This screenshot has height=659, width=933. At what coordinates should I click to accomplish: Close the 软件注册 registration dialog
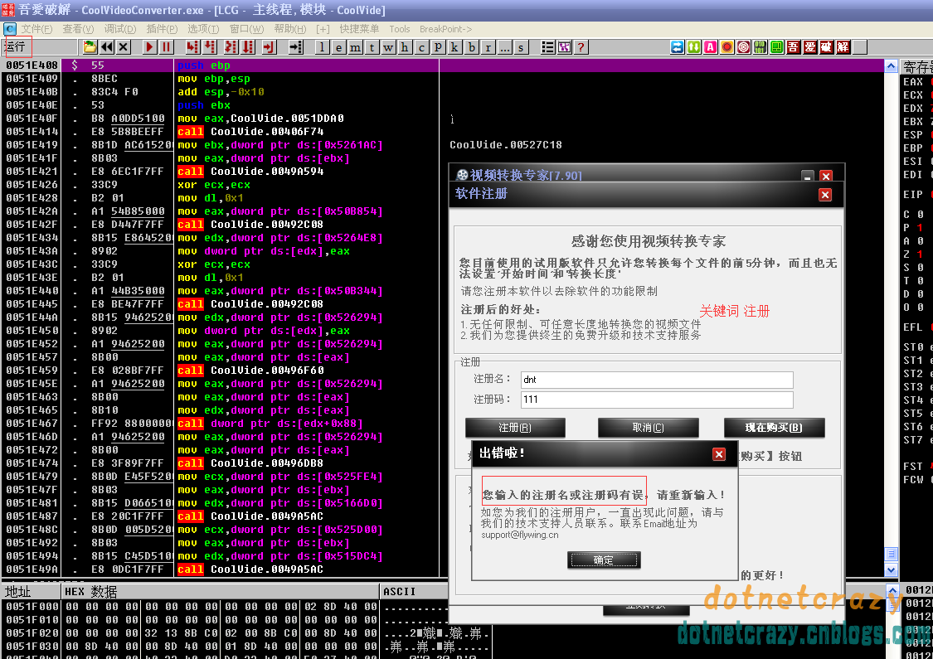click(x=824, y=195)
